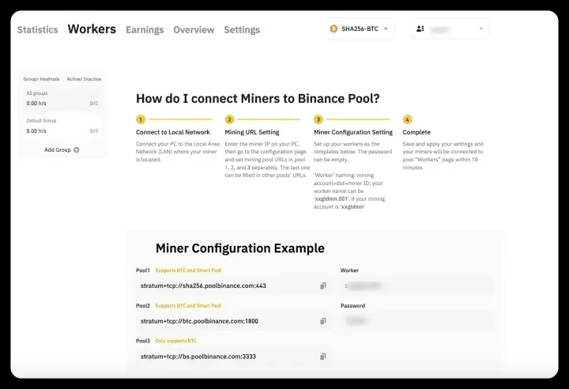Click the Password field
The image size is (569, 389).
[416, 321]
